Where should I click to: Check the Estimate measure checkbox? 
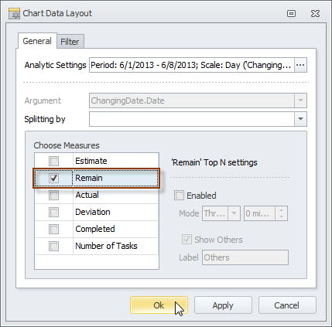[53, 161]
